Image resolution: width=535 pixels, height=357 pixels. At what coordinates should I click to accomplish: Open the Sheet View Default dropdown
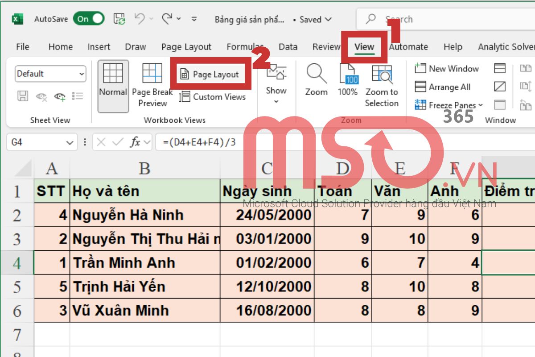50,74
